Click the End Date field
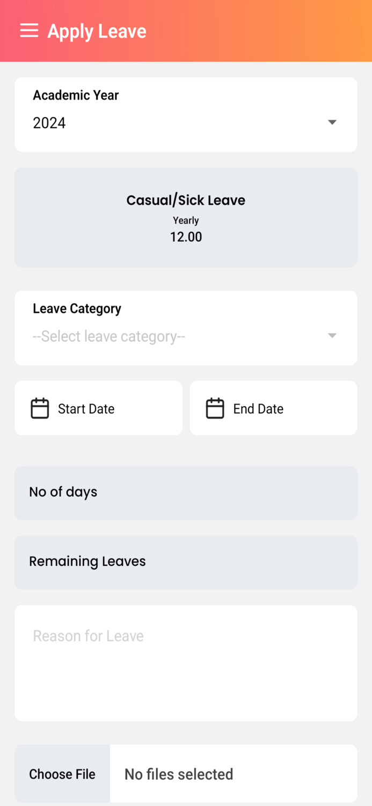Image resolution: width=372 pixels, height=806 pixels. point(273,408)
